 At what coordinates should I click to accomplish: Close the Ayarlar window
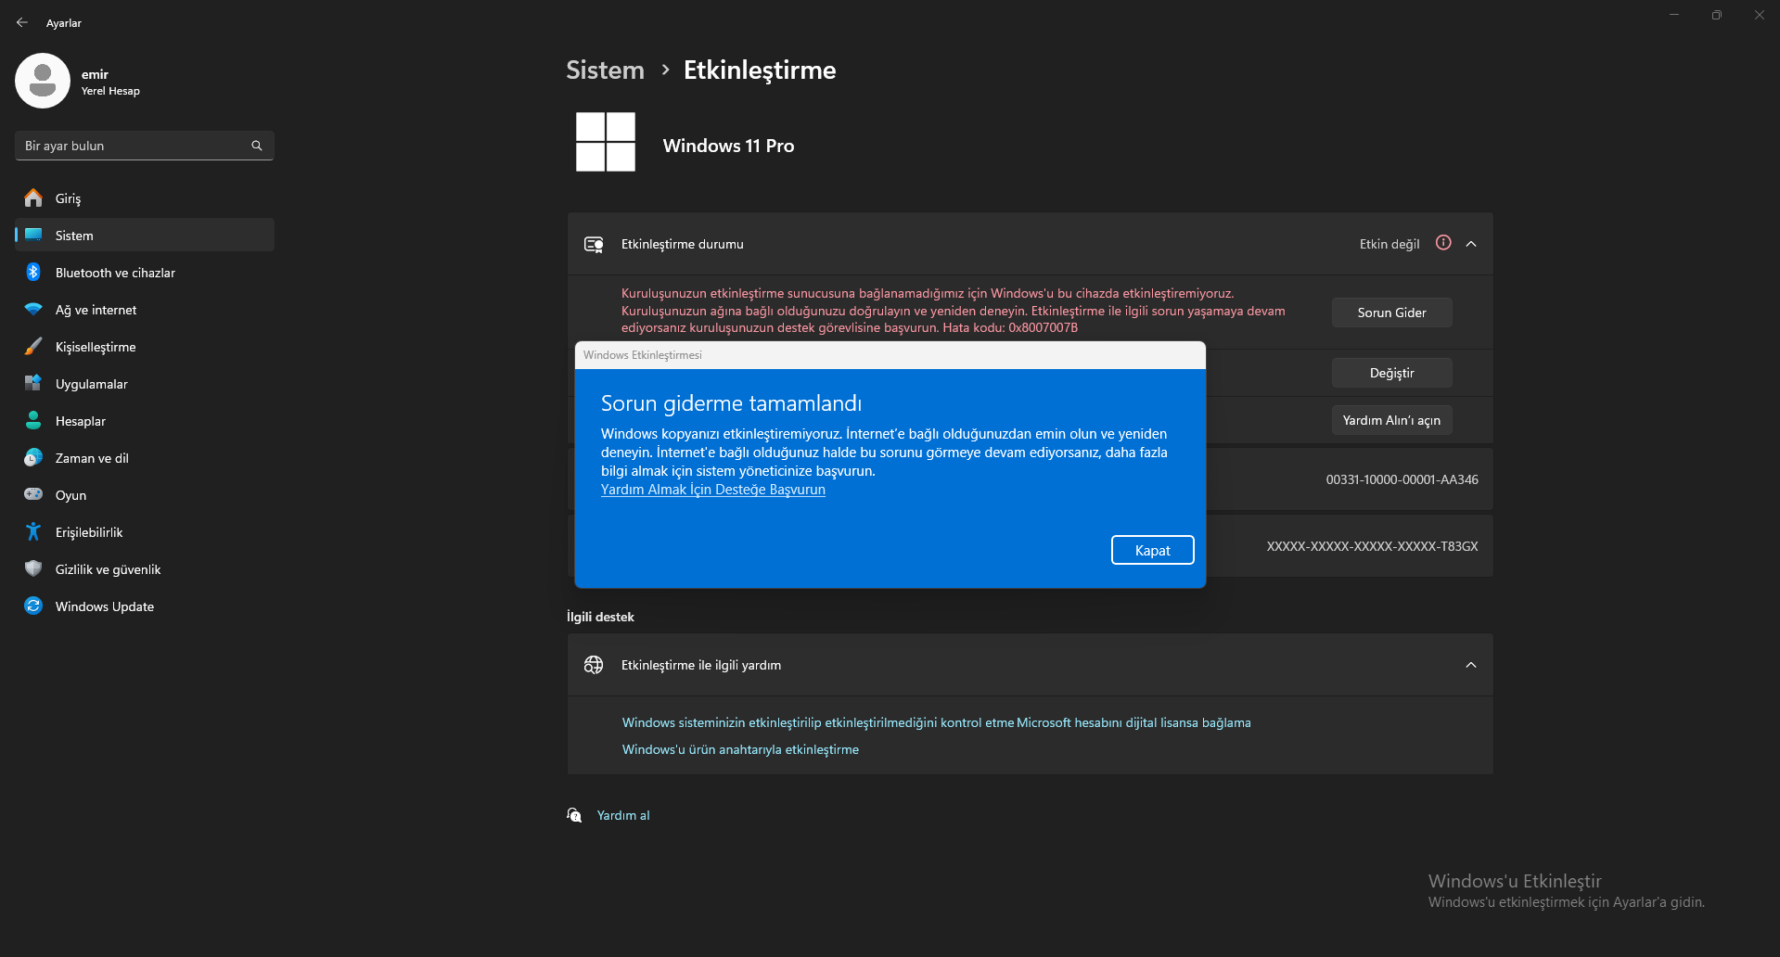1760,15
